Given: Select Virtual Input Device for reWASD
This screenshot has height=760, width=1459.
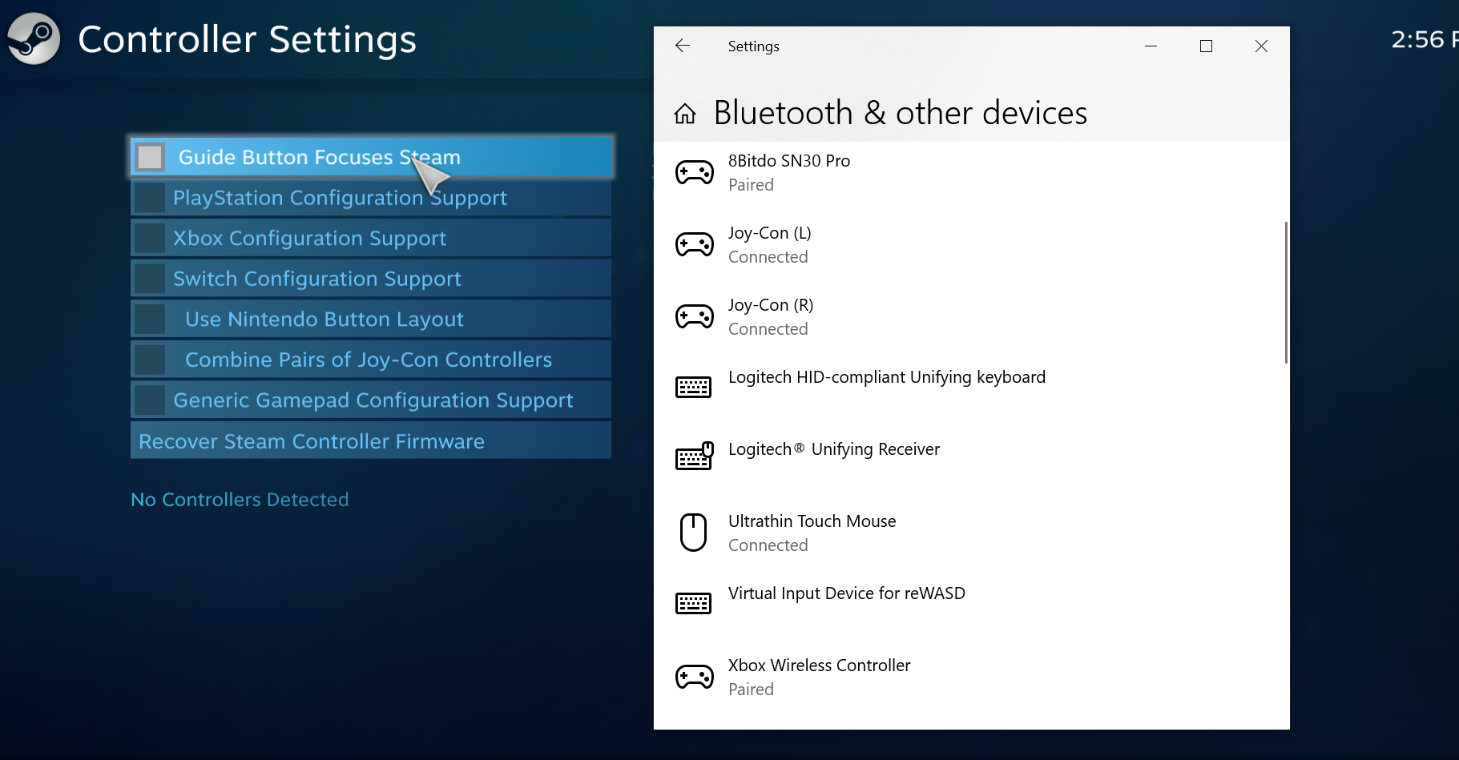Looking at the screenshot, I should tap(846, 593).
